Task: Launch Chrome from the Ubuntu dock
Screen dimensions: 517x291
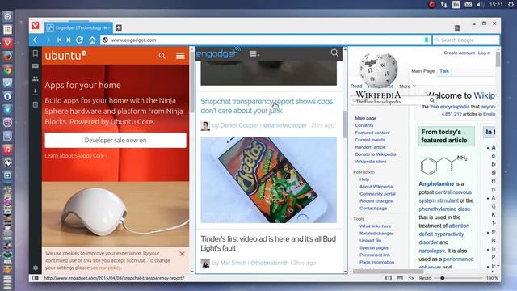Action: [7, 70]
